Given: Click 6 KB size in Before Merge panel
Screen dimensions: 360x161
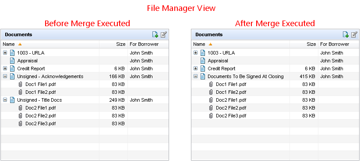Looking at the screenshot, I should [120, 69].
